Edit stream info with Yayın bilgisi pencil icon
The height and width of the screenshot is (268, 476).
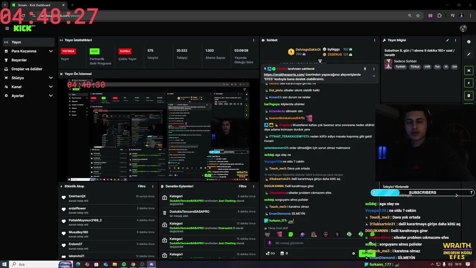click(x=447, y=40)
